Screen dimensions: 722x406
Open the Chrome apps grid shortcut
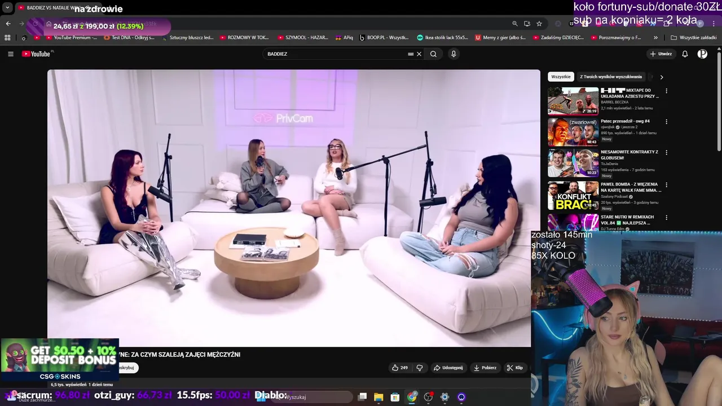(x=7, y=38)
